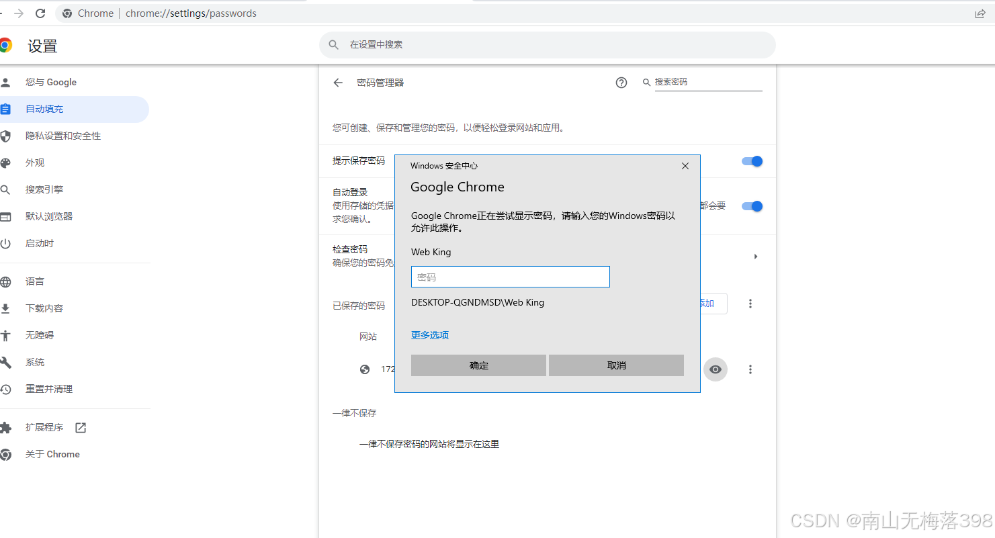This screenshot has width=995, height=538.
Task: Focus the 密码 input field
Action: point(511,277)
